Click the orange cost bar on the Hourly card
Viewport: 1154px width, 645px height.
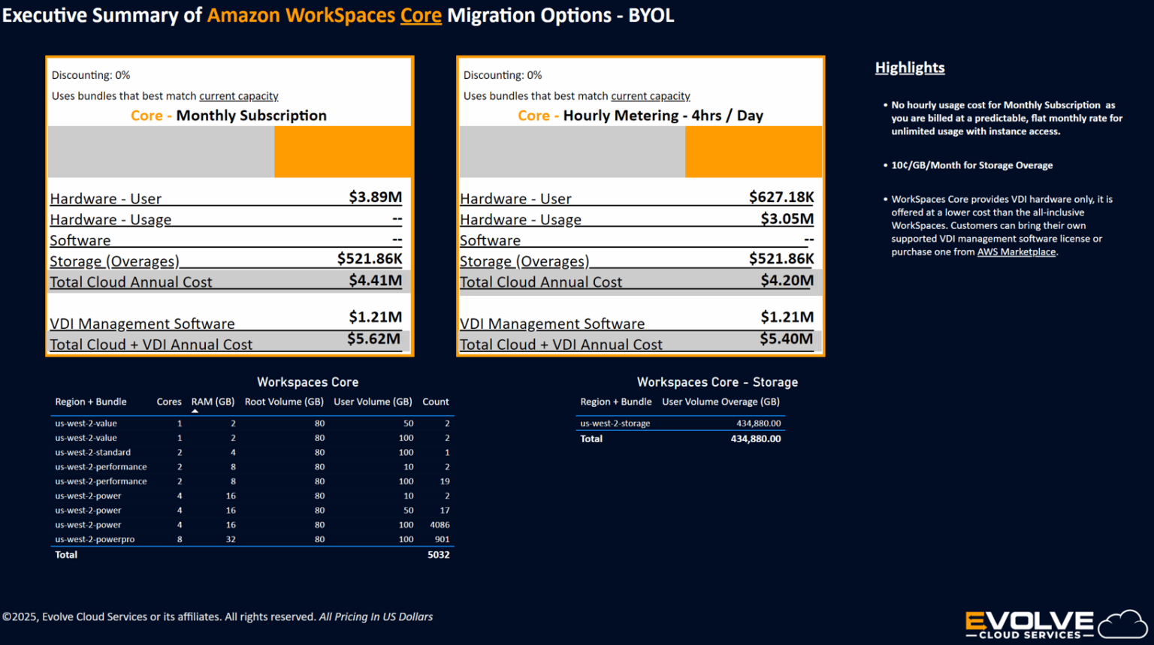click(x=754, y=152)
